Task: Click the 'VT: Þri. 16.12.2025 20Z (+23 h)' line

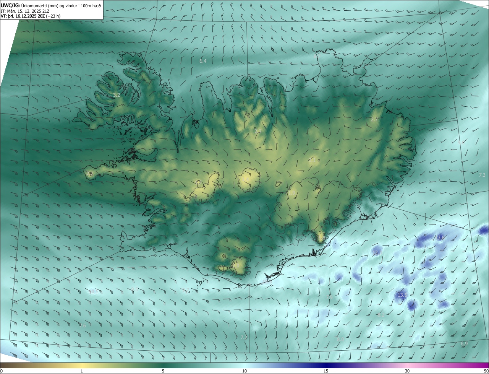Action: click(31, 16)
